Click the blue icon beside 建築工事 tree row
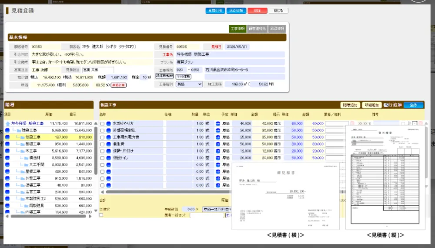 tap(7, 130)
